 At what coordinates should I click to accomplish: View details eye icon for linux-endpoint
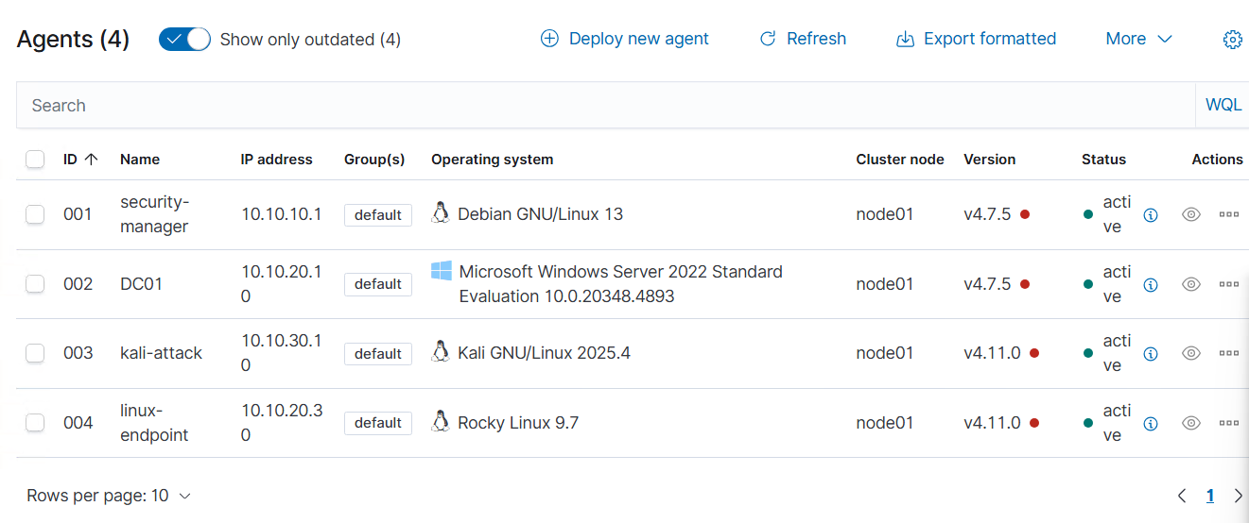[1191, 423]
